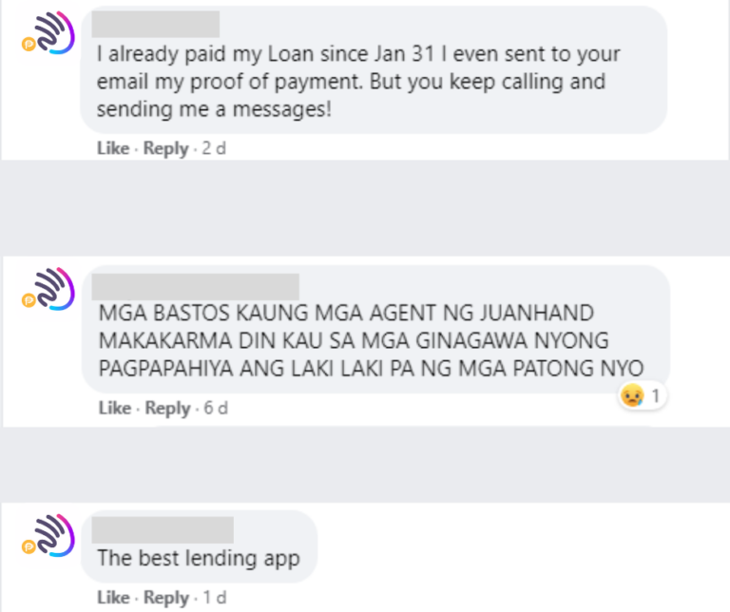The height and width of the screenshot is (612, 730).
Task: Like 'The best lending app' comment
Action: pos(113,598)
